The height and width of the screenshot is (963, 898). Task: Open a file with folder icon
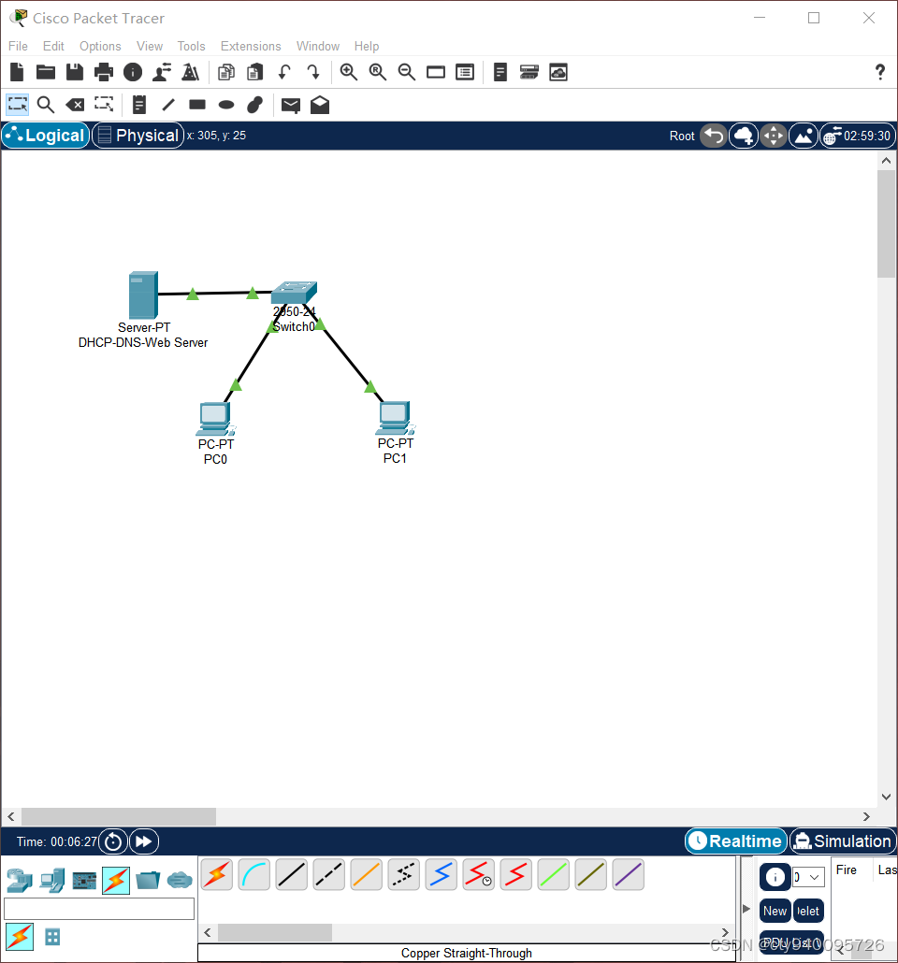click(46, 73)
